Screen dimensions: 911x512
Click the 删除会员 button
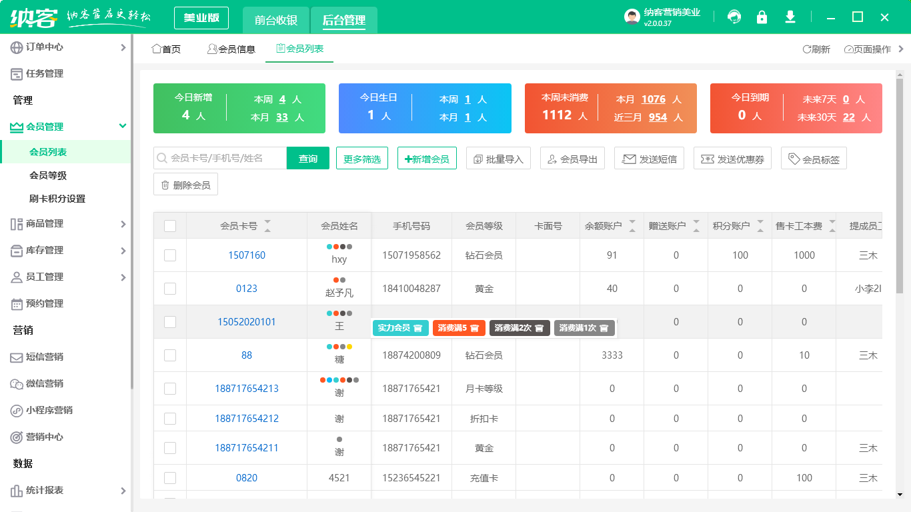(x=185, y=185)
